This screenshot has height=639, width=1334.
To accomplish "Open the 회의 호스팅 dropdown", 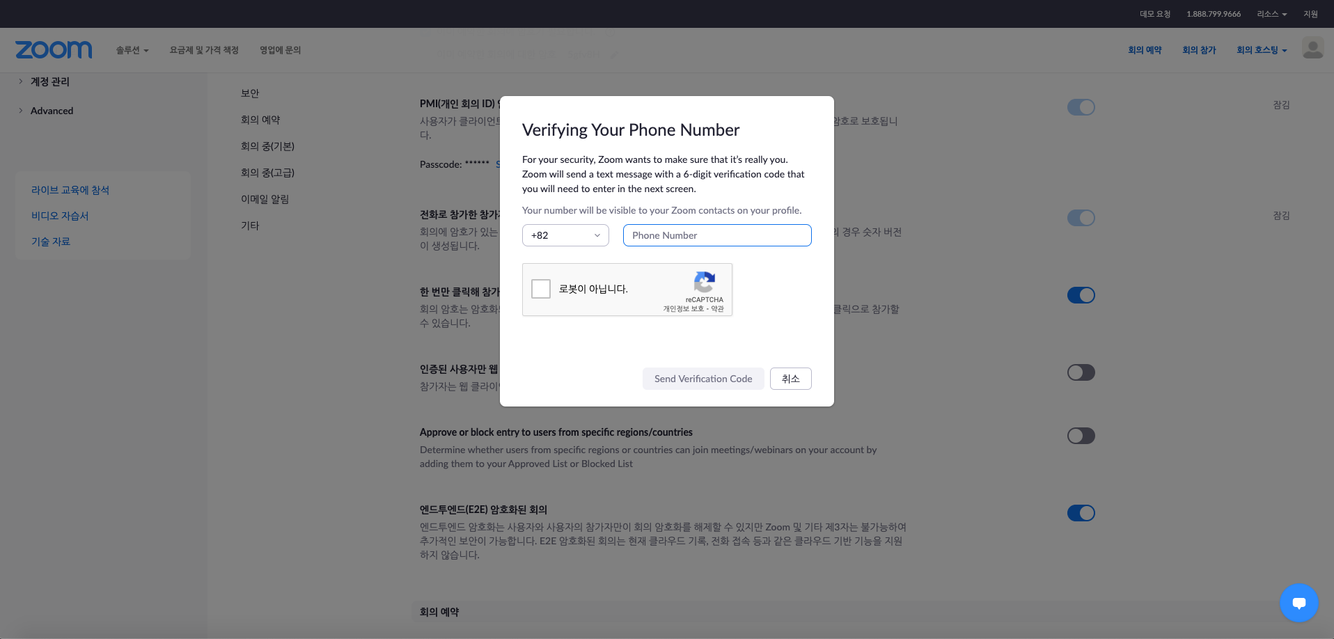I will click(x=1262, y=50).
